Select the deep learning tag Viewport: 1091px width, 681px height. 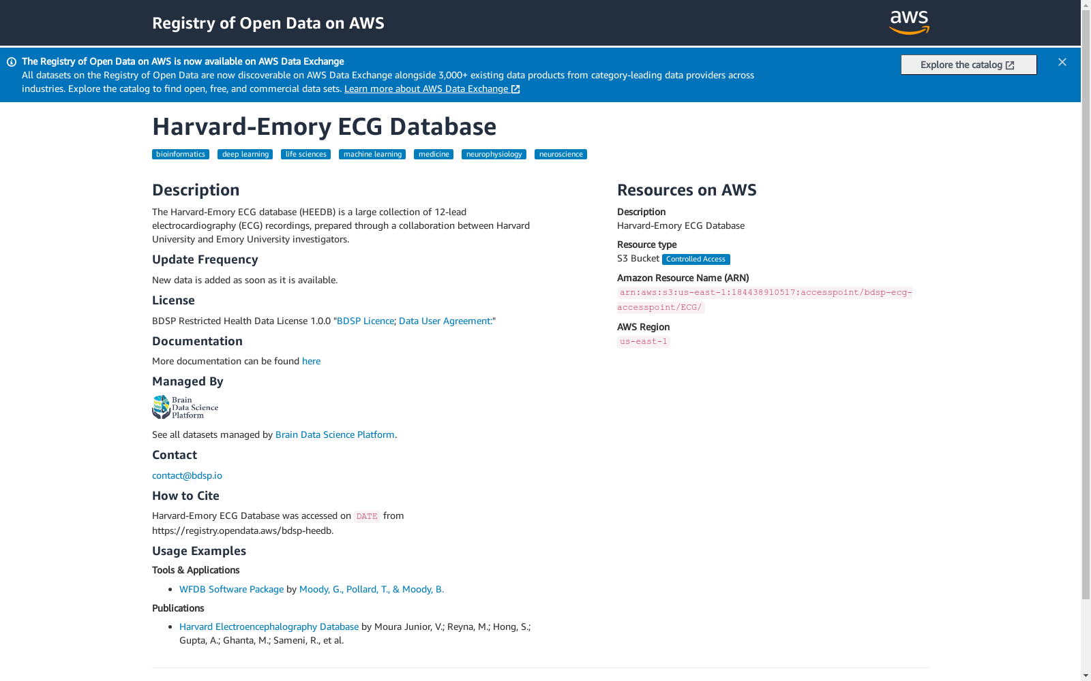pyautogui.click(x=245, y=155)
